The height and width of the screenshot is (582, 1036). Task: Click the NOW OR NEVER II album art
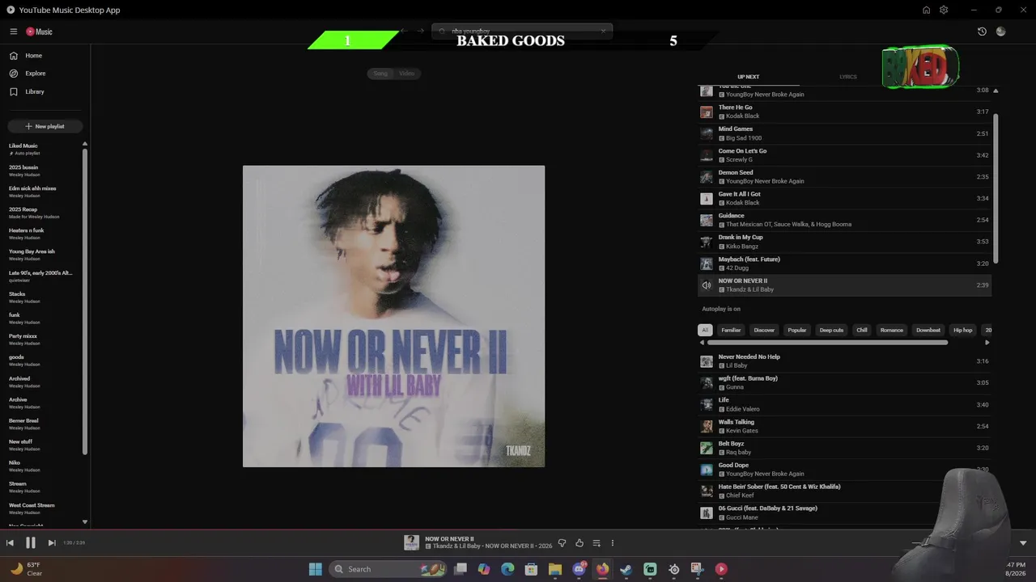click(393, 316)
